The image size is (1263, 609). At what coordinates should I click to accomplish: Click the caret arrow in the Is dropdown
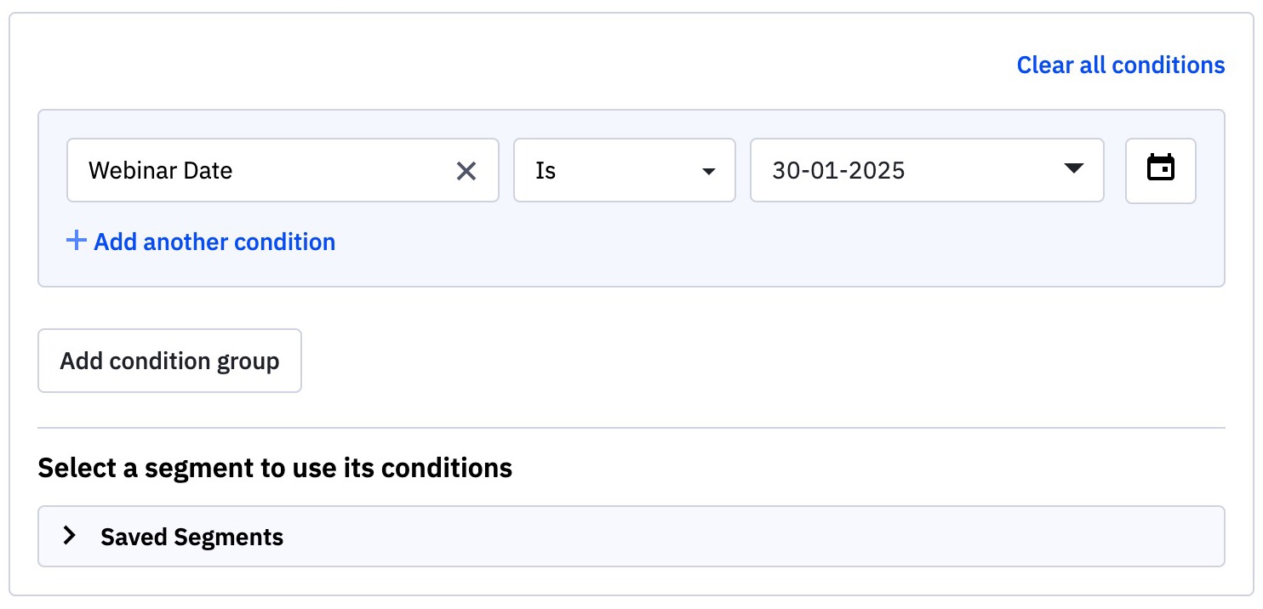tap(708, 172)
